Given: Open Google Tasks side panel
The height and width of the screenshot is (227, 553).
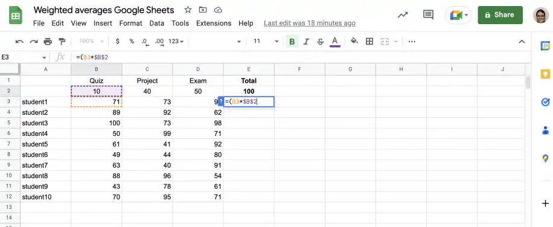Looking at the screenshot, I should coord(545,102).
